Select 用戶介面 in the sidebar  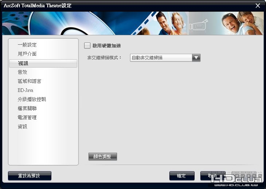coord(27,54)
